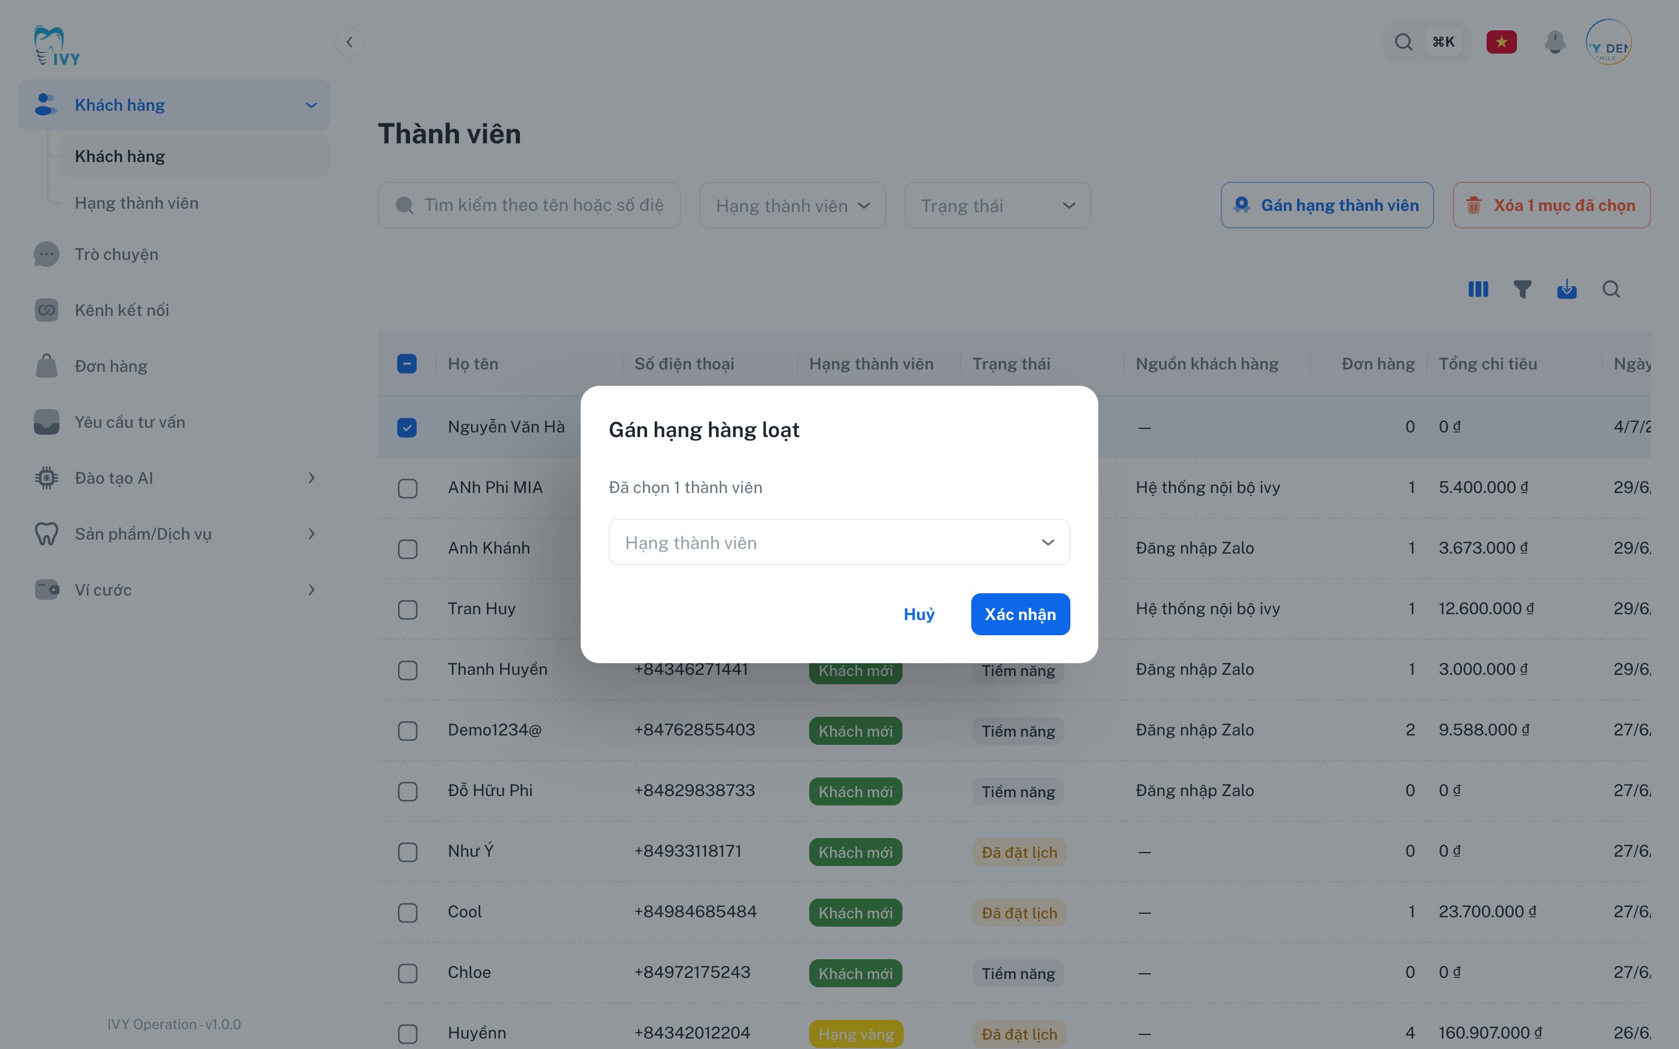Uncheck the Nguyễn Văn Hà row checkbox
The height and width of the screenshot is (1049, 1679).
[x=408, y=427]
